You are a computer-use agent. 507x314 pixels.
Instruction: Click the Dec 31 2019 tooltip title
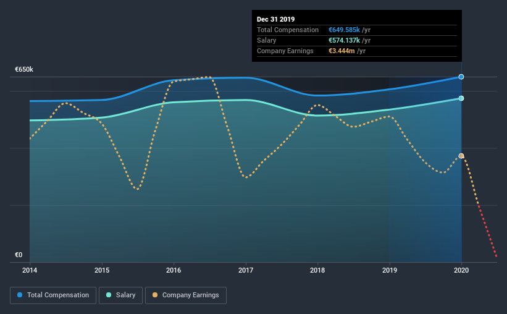point(276,19)
